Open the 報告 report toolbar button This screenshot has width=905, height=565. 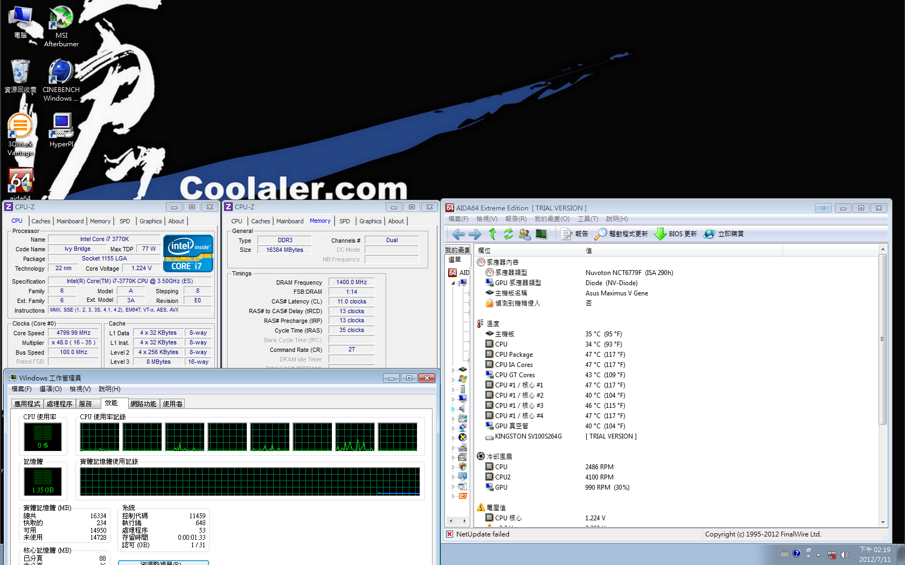click(575, 234)
